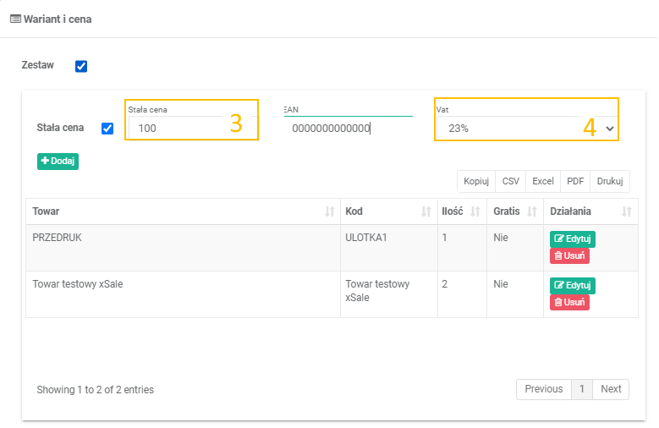Go to Next pagination page

click(611, 389)
